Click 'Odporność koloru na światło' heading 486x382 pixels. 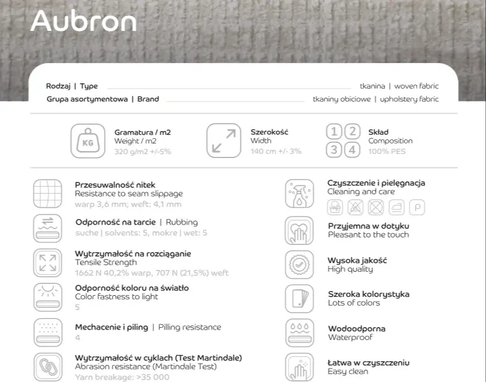(132, 288)
